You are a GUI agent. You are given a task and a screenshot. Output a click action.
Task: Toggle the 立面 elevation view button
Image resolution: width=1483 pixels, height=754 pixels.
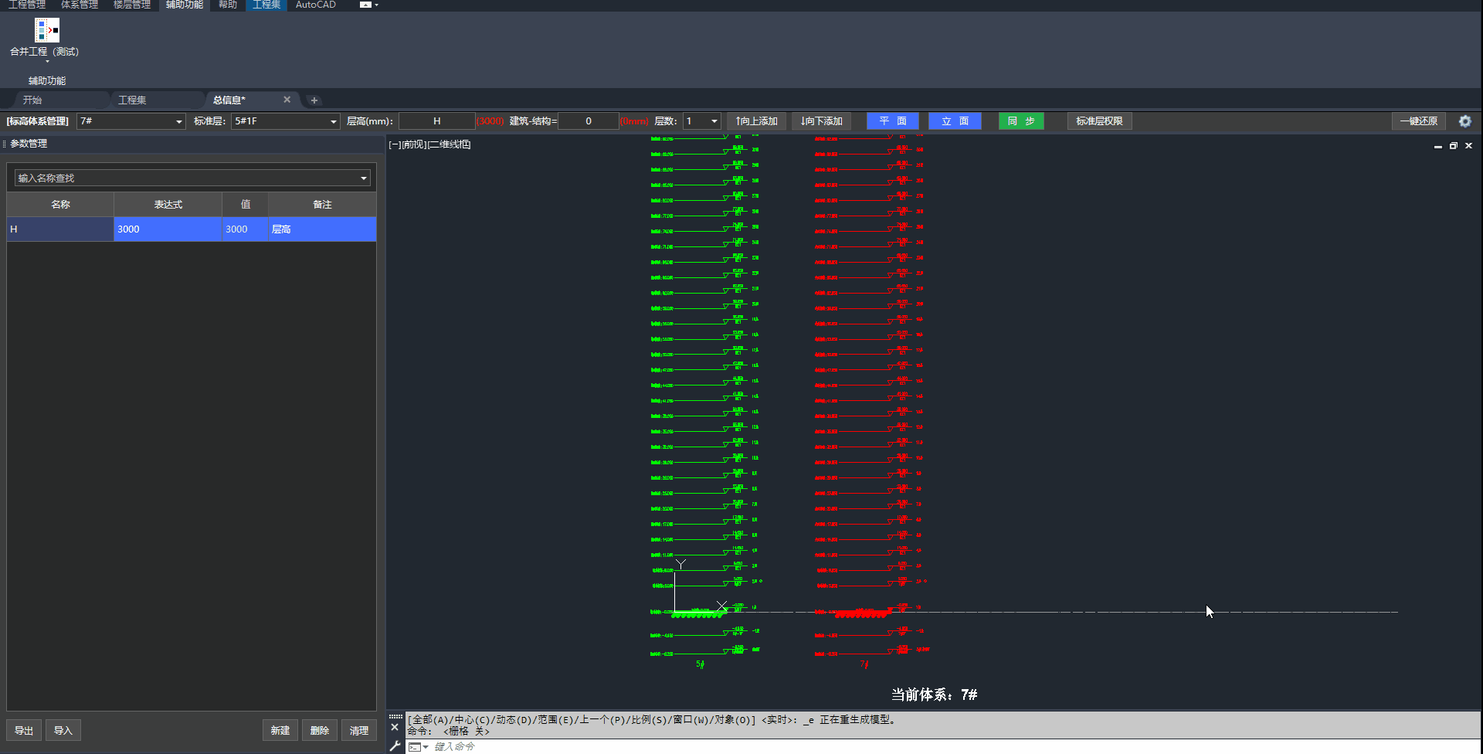pos(955,121)
